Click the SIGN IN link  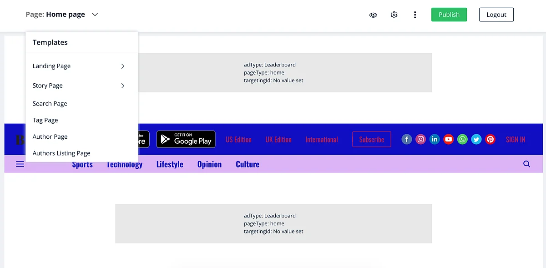516,140
